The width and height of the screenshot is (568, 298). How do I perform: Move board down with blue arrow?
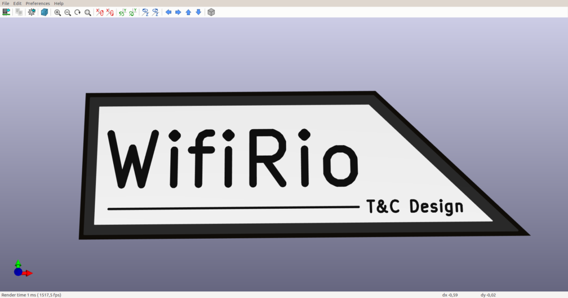[x=199, y=12]
